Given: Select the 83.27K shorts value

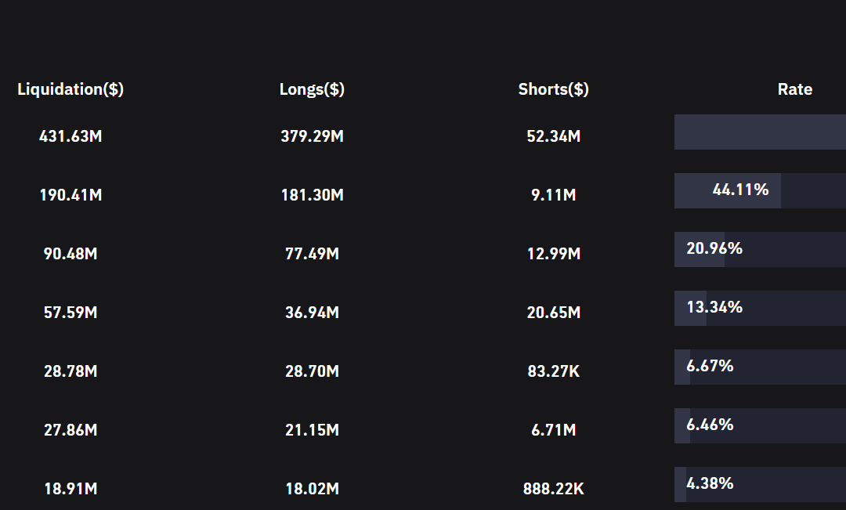Looking at the screenshot, I should (554, 371).
